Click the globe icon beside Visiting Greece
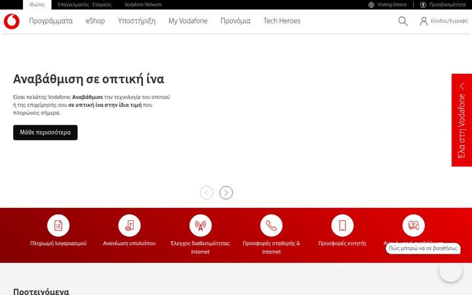This screenshot has width=472, height=295. tap(371, 5)
